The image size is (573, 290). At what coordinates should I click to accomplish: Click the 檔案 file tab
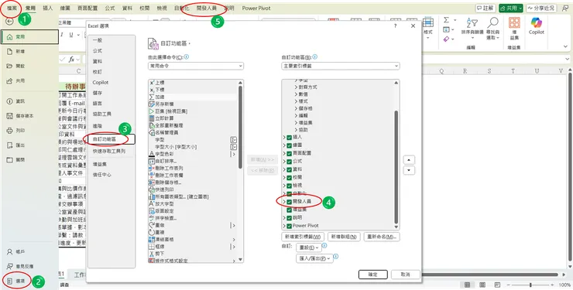click(12, 8)
